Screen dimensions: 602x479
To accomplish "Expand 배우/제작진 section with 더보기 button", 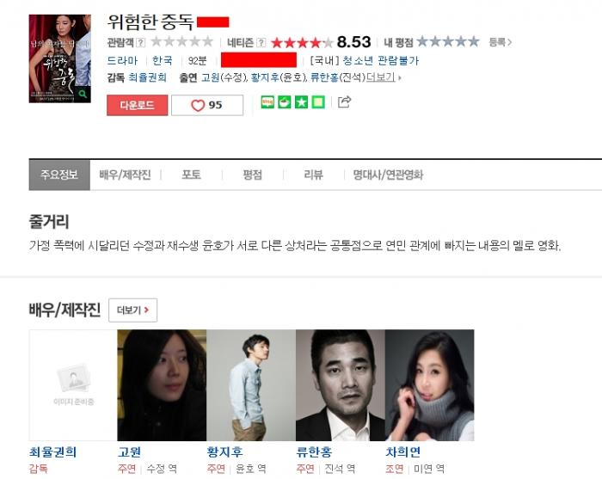I will pyautogui.click(x=132, y=310).
